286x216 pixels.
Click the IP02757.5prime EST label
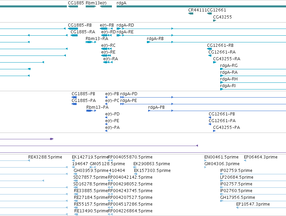pos(236,184)
